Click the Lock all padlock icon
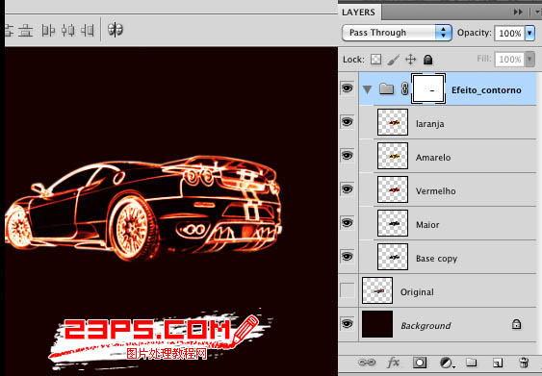 428,60
